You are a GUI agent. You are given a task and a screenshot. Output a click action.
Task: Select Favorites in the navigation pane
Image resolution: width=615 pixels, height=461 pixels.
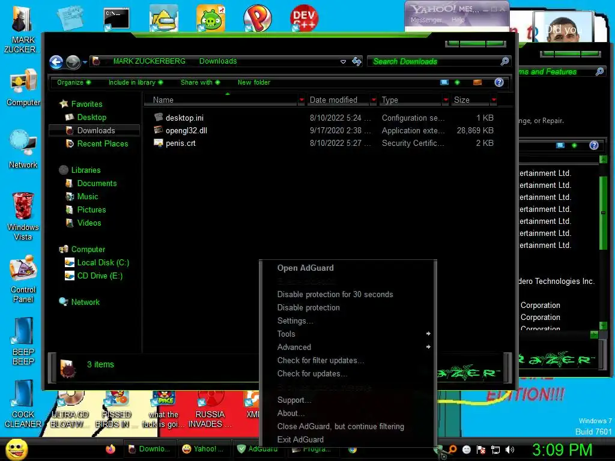(86, 104)
